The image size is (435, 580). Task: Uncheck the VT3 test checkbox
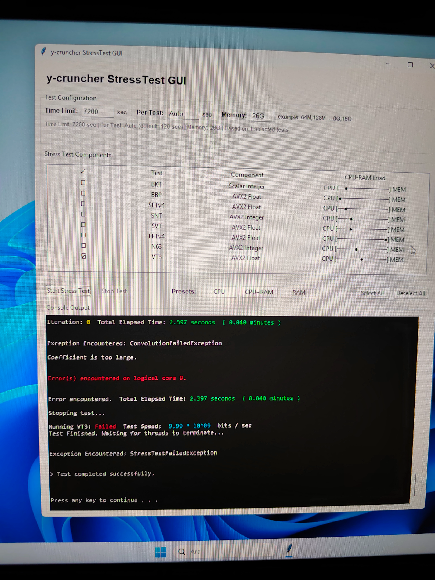[84, 256]
